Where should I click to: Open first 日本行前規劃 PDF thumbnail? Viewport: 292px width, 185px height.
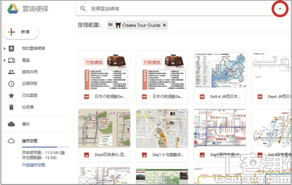(104, 70)
